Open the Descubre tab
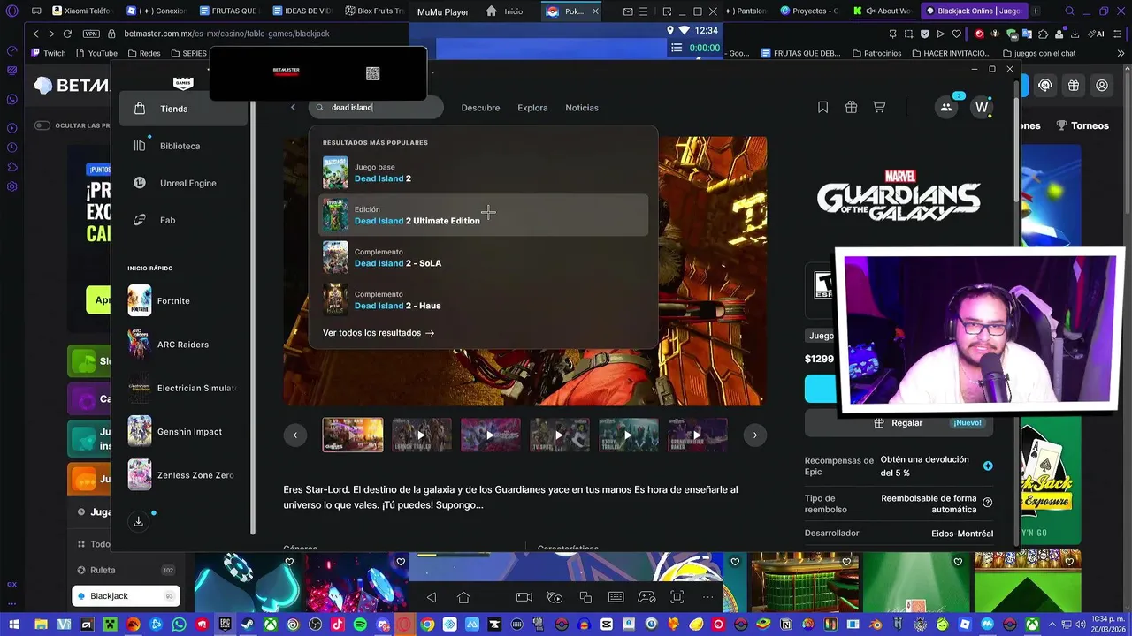The width and height of the screenshot is (1132, 636). pos(480,108)
